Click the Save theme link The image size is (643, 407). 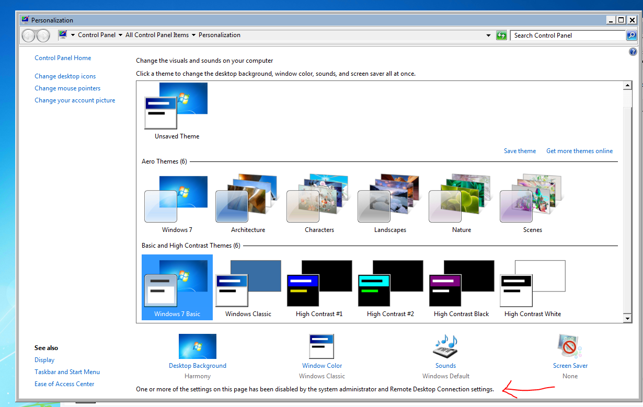tap(520, 151)
